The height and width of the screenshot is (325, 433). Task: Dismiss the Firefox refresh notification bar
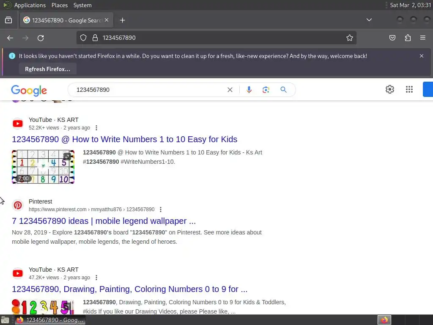(x=422, y=56)
